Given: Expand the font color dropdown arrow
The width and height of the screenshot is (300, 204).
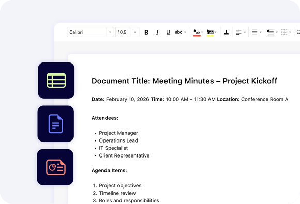Looking at the screenshot, I should pyautogui.click(x=202, y=32).
